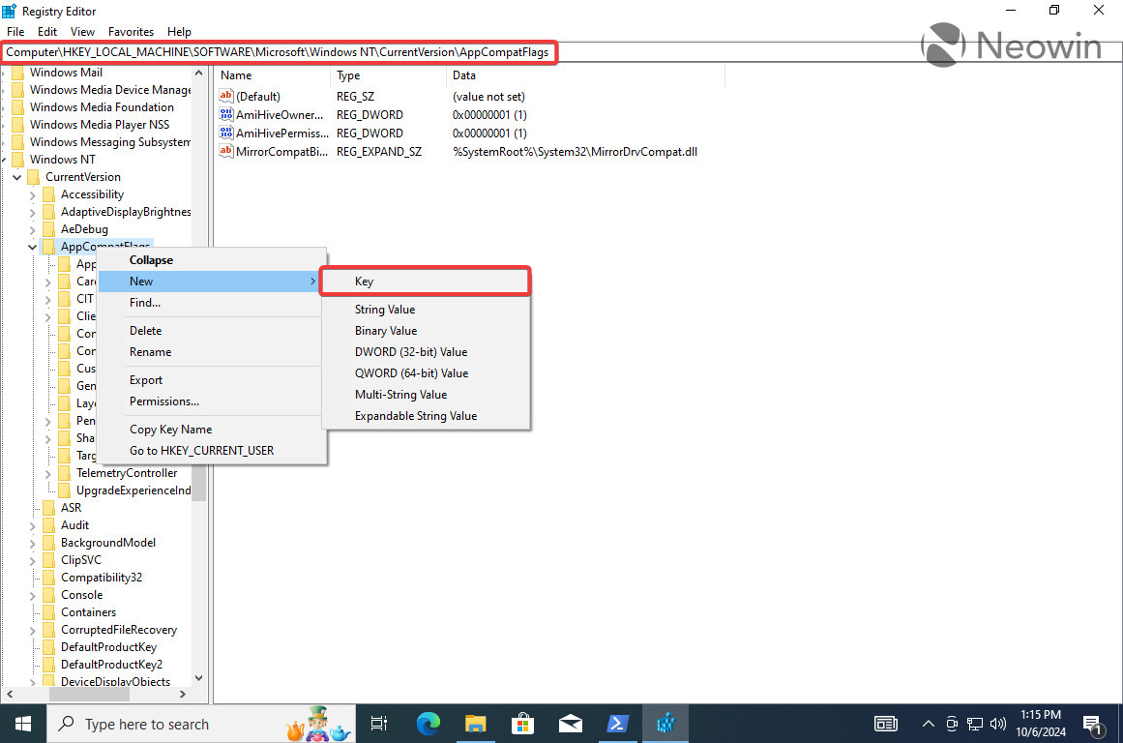Click Delete in the context menu
This screenshot has width=1123, height=743.
coord(212,331)
